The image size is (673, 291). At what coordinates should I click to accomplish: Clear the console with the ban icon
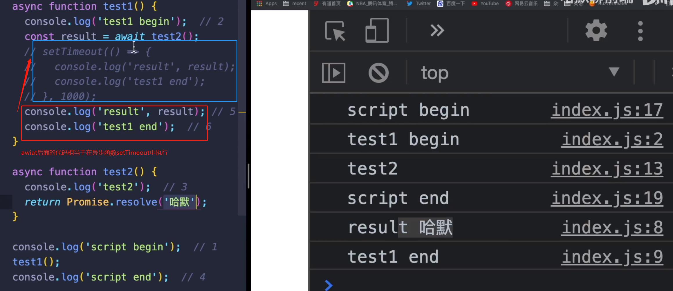pos(378,73)
